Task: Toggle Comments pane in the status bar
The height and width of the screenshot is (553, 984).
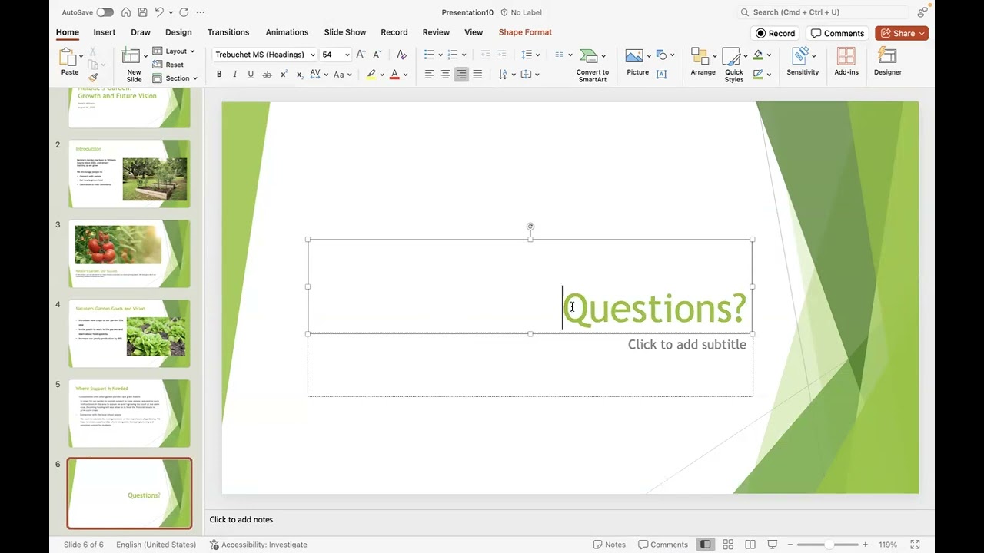Action: (x=663, y=545)
